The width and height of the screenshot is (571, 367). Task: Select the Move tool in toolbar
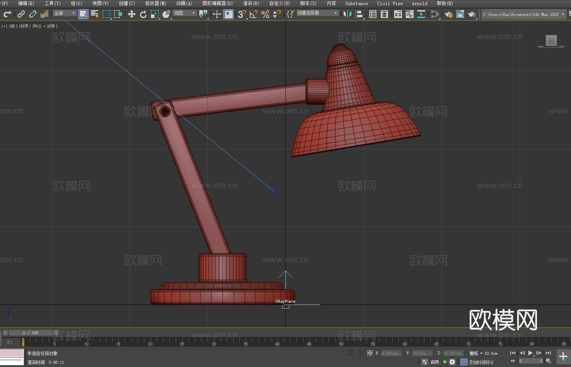tap(132, 14)
